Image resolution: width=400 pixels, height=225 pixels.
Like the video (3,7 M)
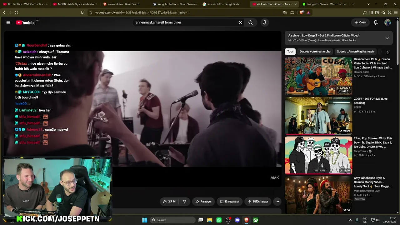coord(169,202)
